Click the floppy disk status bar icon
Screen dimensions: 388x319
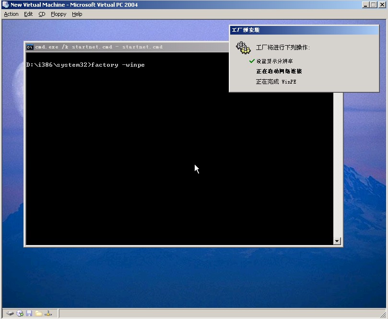coord(29,313)
